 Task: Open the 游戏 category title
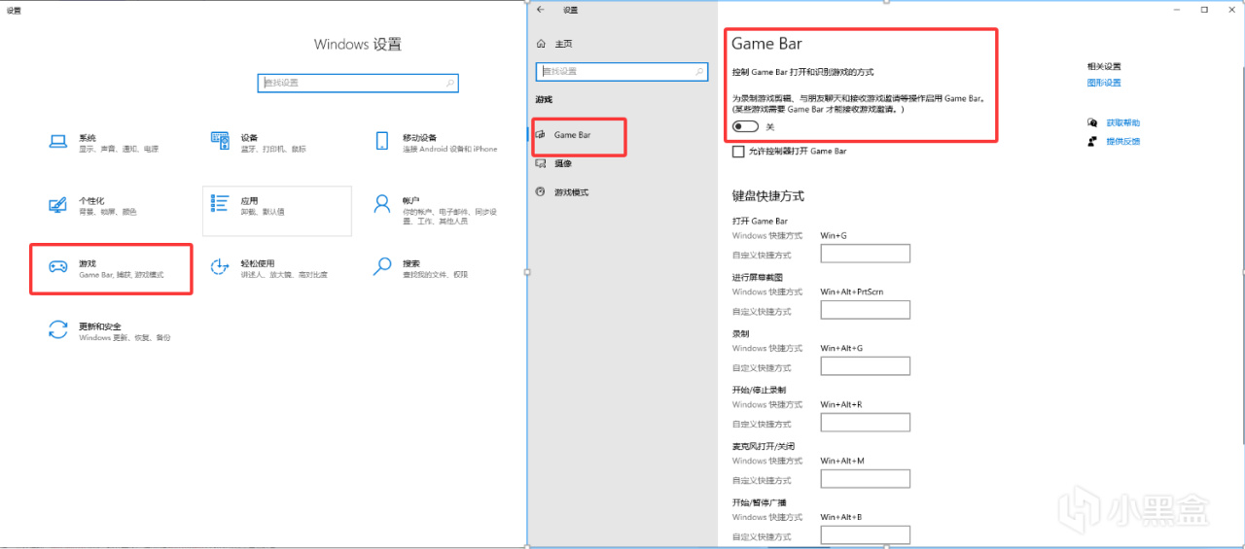point(88,263)
